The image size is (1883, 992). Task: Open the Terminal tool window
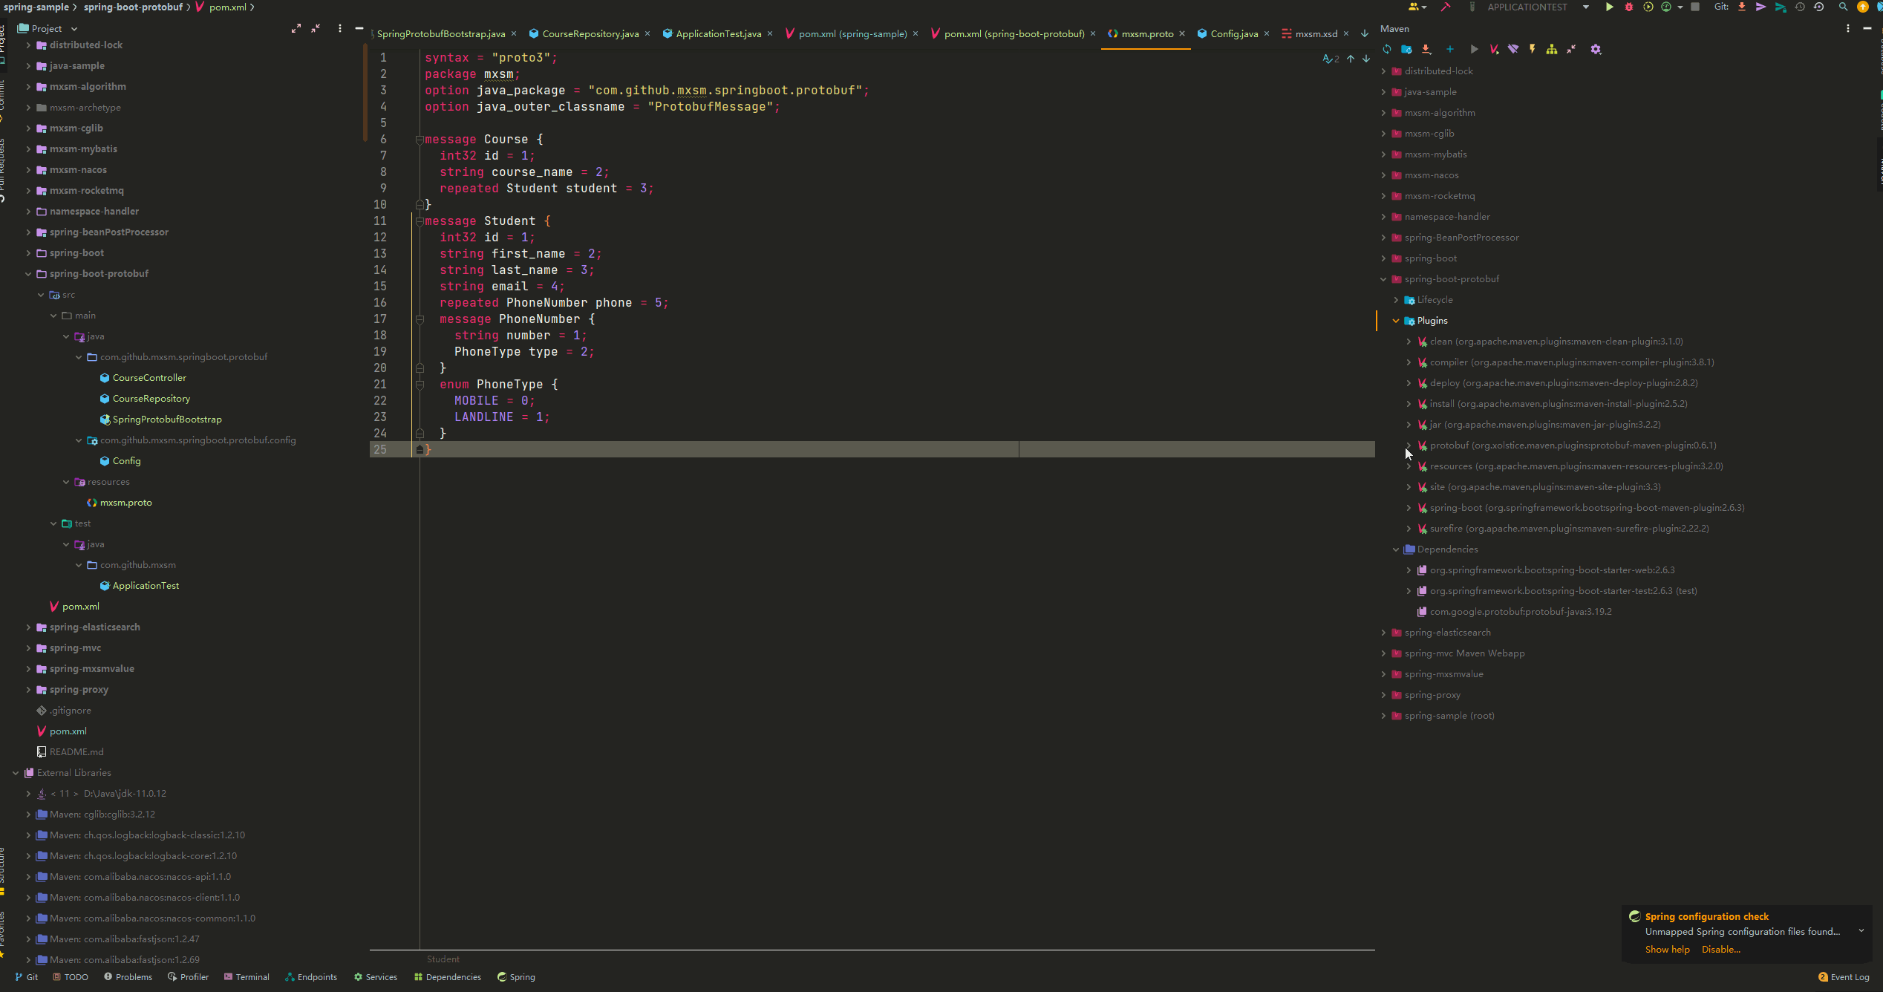pos(247,976)
